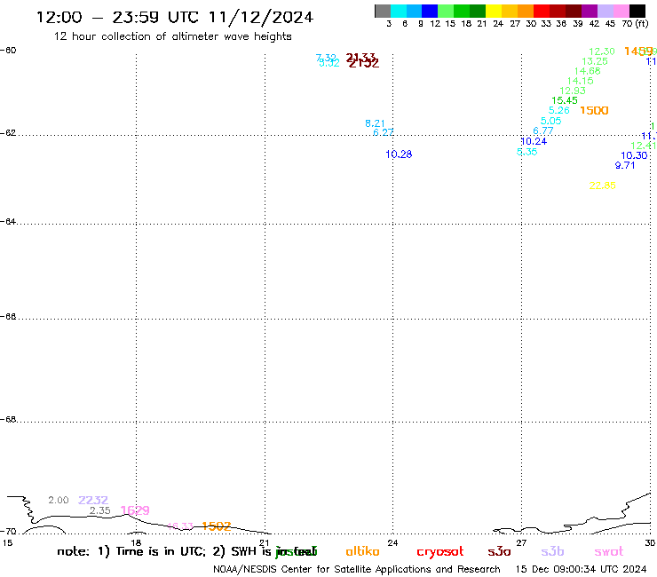Screen dimensions: 657x577
Task: Click the green wave height value 12.30
Action: (x=602, y=51)
